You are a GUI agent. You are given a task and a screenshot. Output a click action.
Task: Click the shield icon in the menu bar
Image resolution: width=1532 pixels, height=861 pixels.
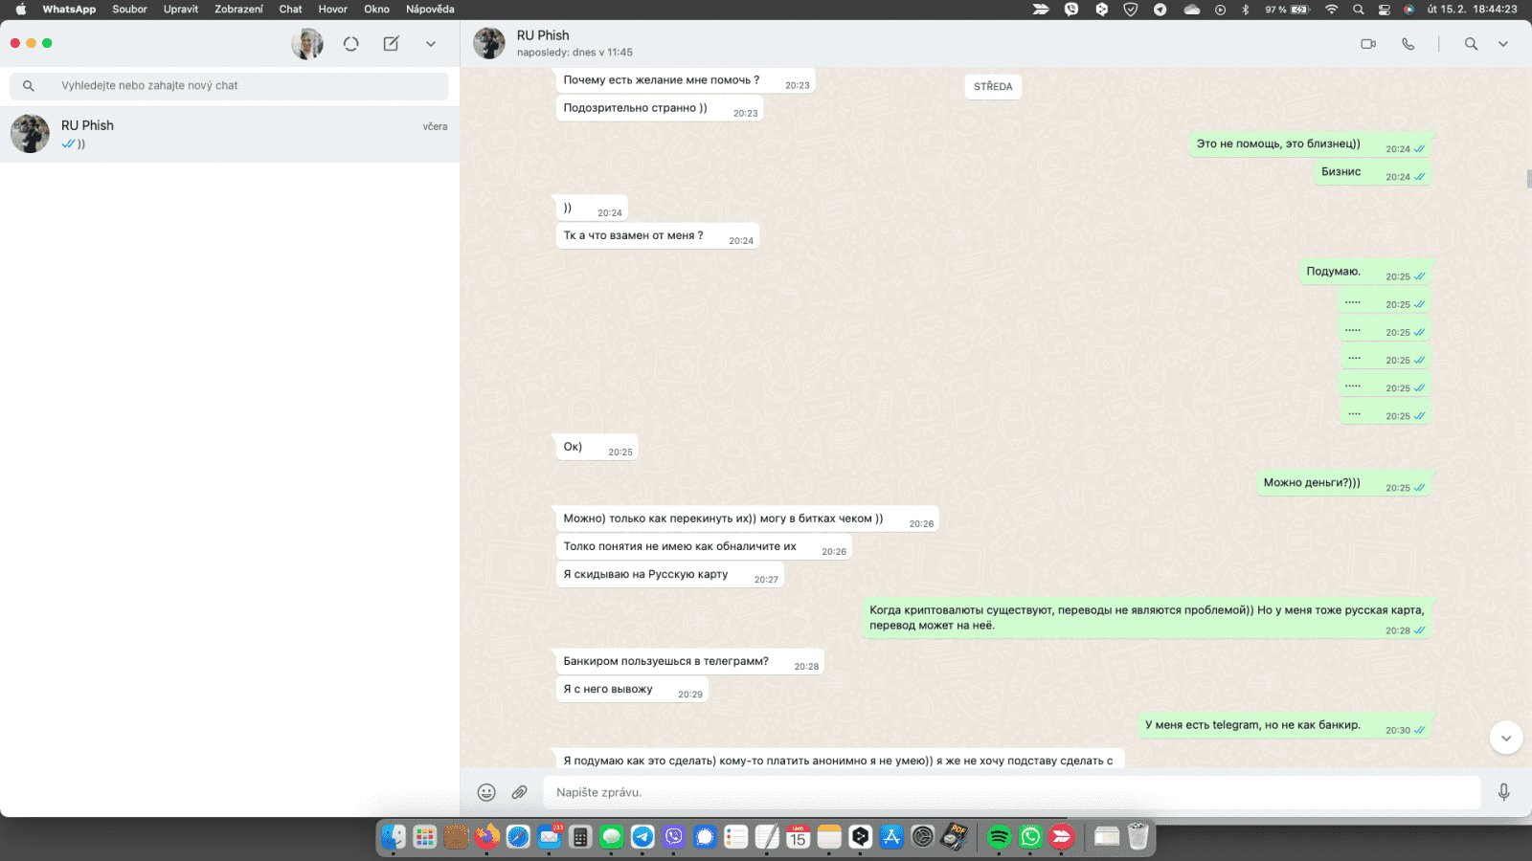pos(1131,10)
